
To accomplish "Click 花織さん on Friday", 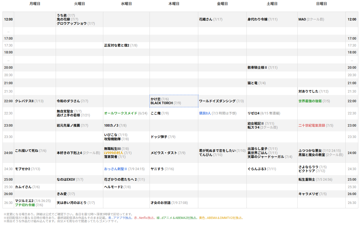I will pos(206,19).
